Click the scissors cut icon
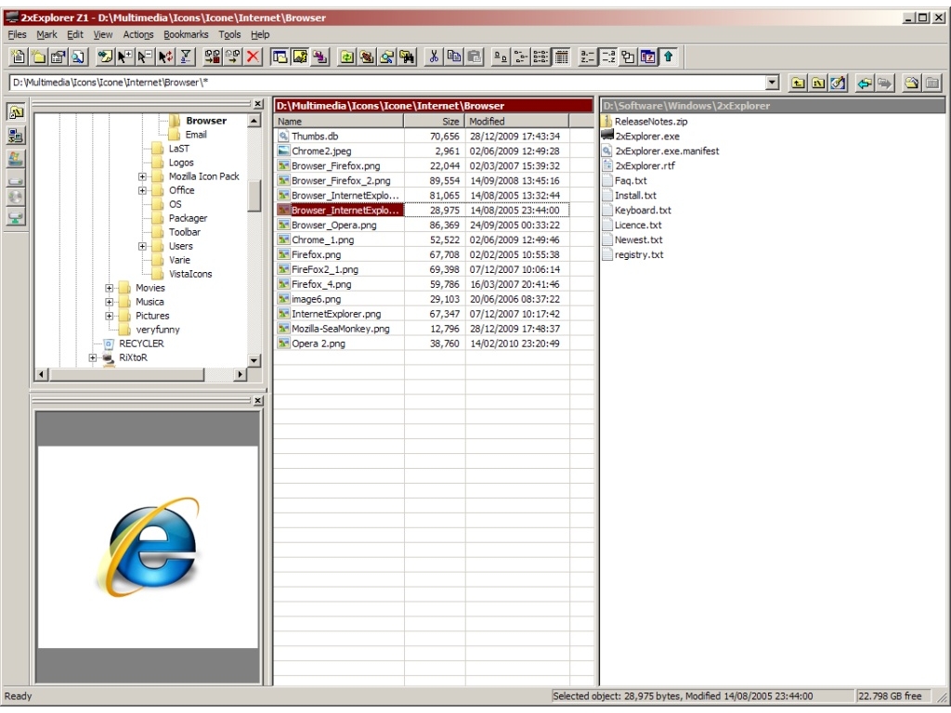This screenshot has width=951, height=713. coord(434,57)
